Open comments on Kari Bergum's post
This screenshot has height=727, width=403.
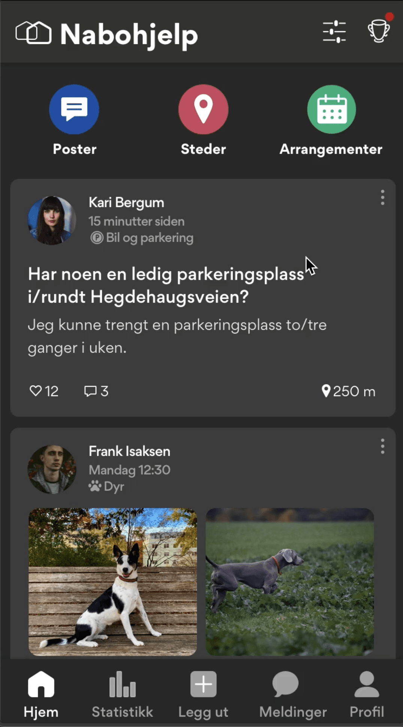coord(91,391)
